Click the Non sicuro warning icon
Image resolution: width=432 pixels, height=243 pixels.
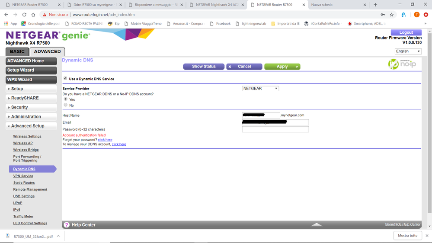(x=45, y=15)
